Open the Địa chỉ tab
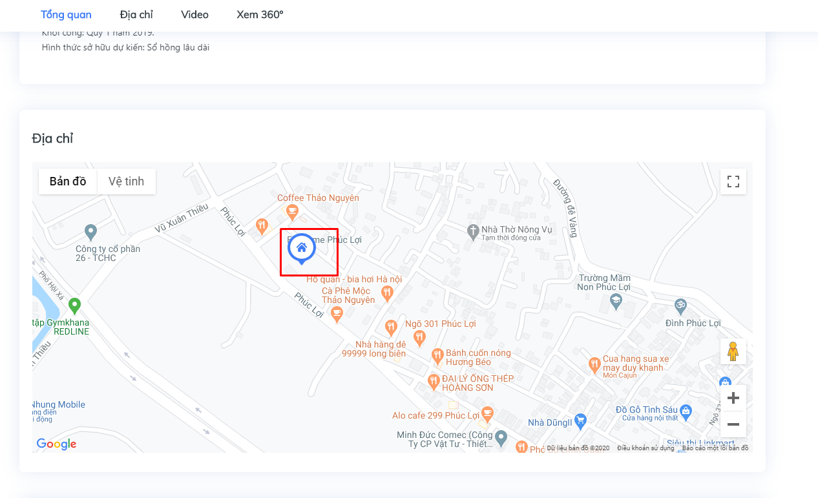 [136, 14]
